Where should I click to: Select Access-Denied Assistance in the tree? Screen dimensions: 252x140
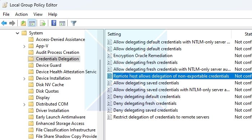tap(60, 39)
